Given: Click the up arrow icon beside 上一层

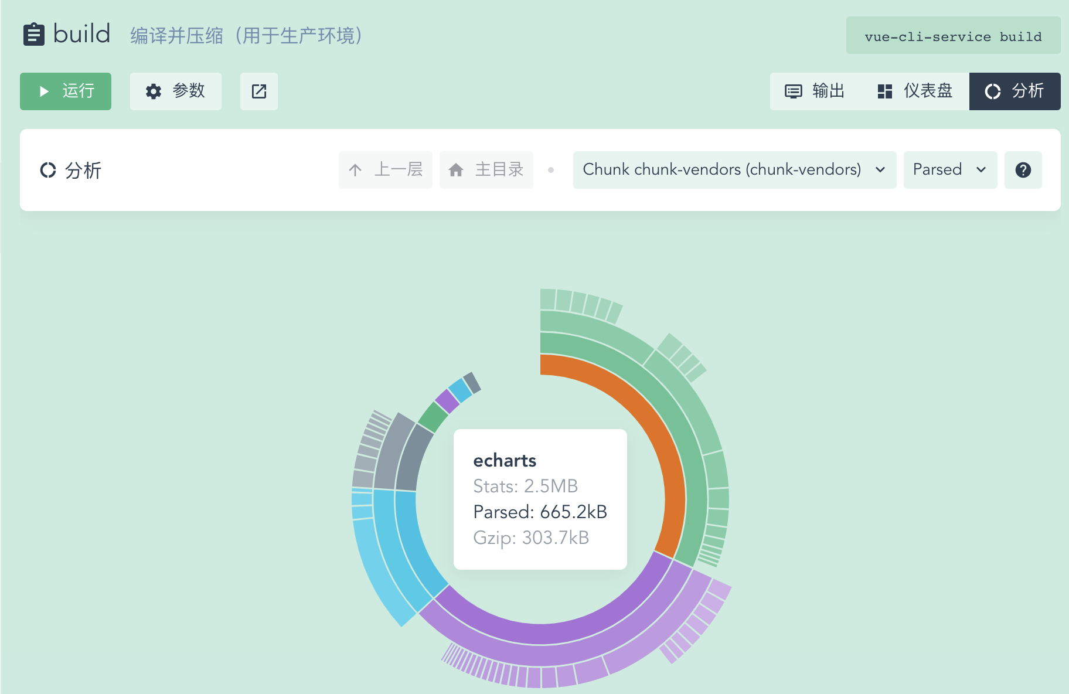Looking at the screenshot, I should point(355,170).
